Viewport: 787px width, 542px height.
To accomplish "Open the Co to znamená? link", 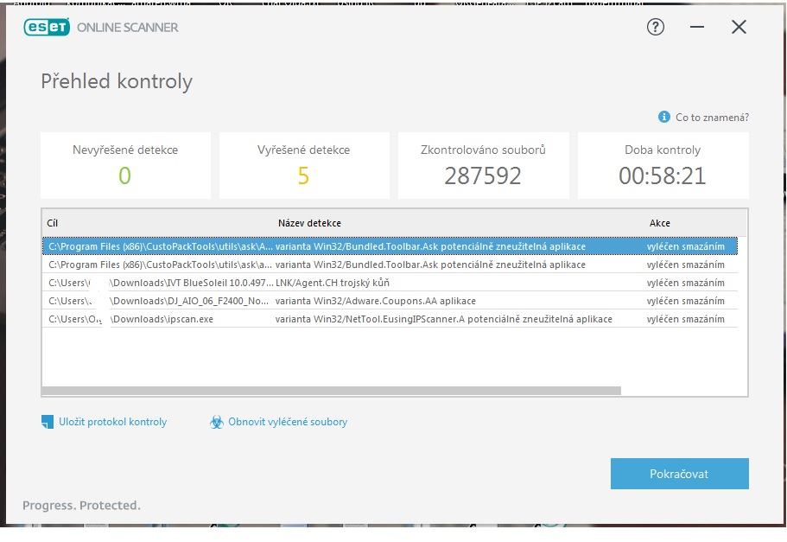I will (712, 117).
